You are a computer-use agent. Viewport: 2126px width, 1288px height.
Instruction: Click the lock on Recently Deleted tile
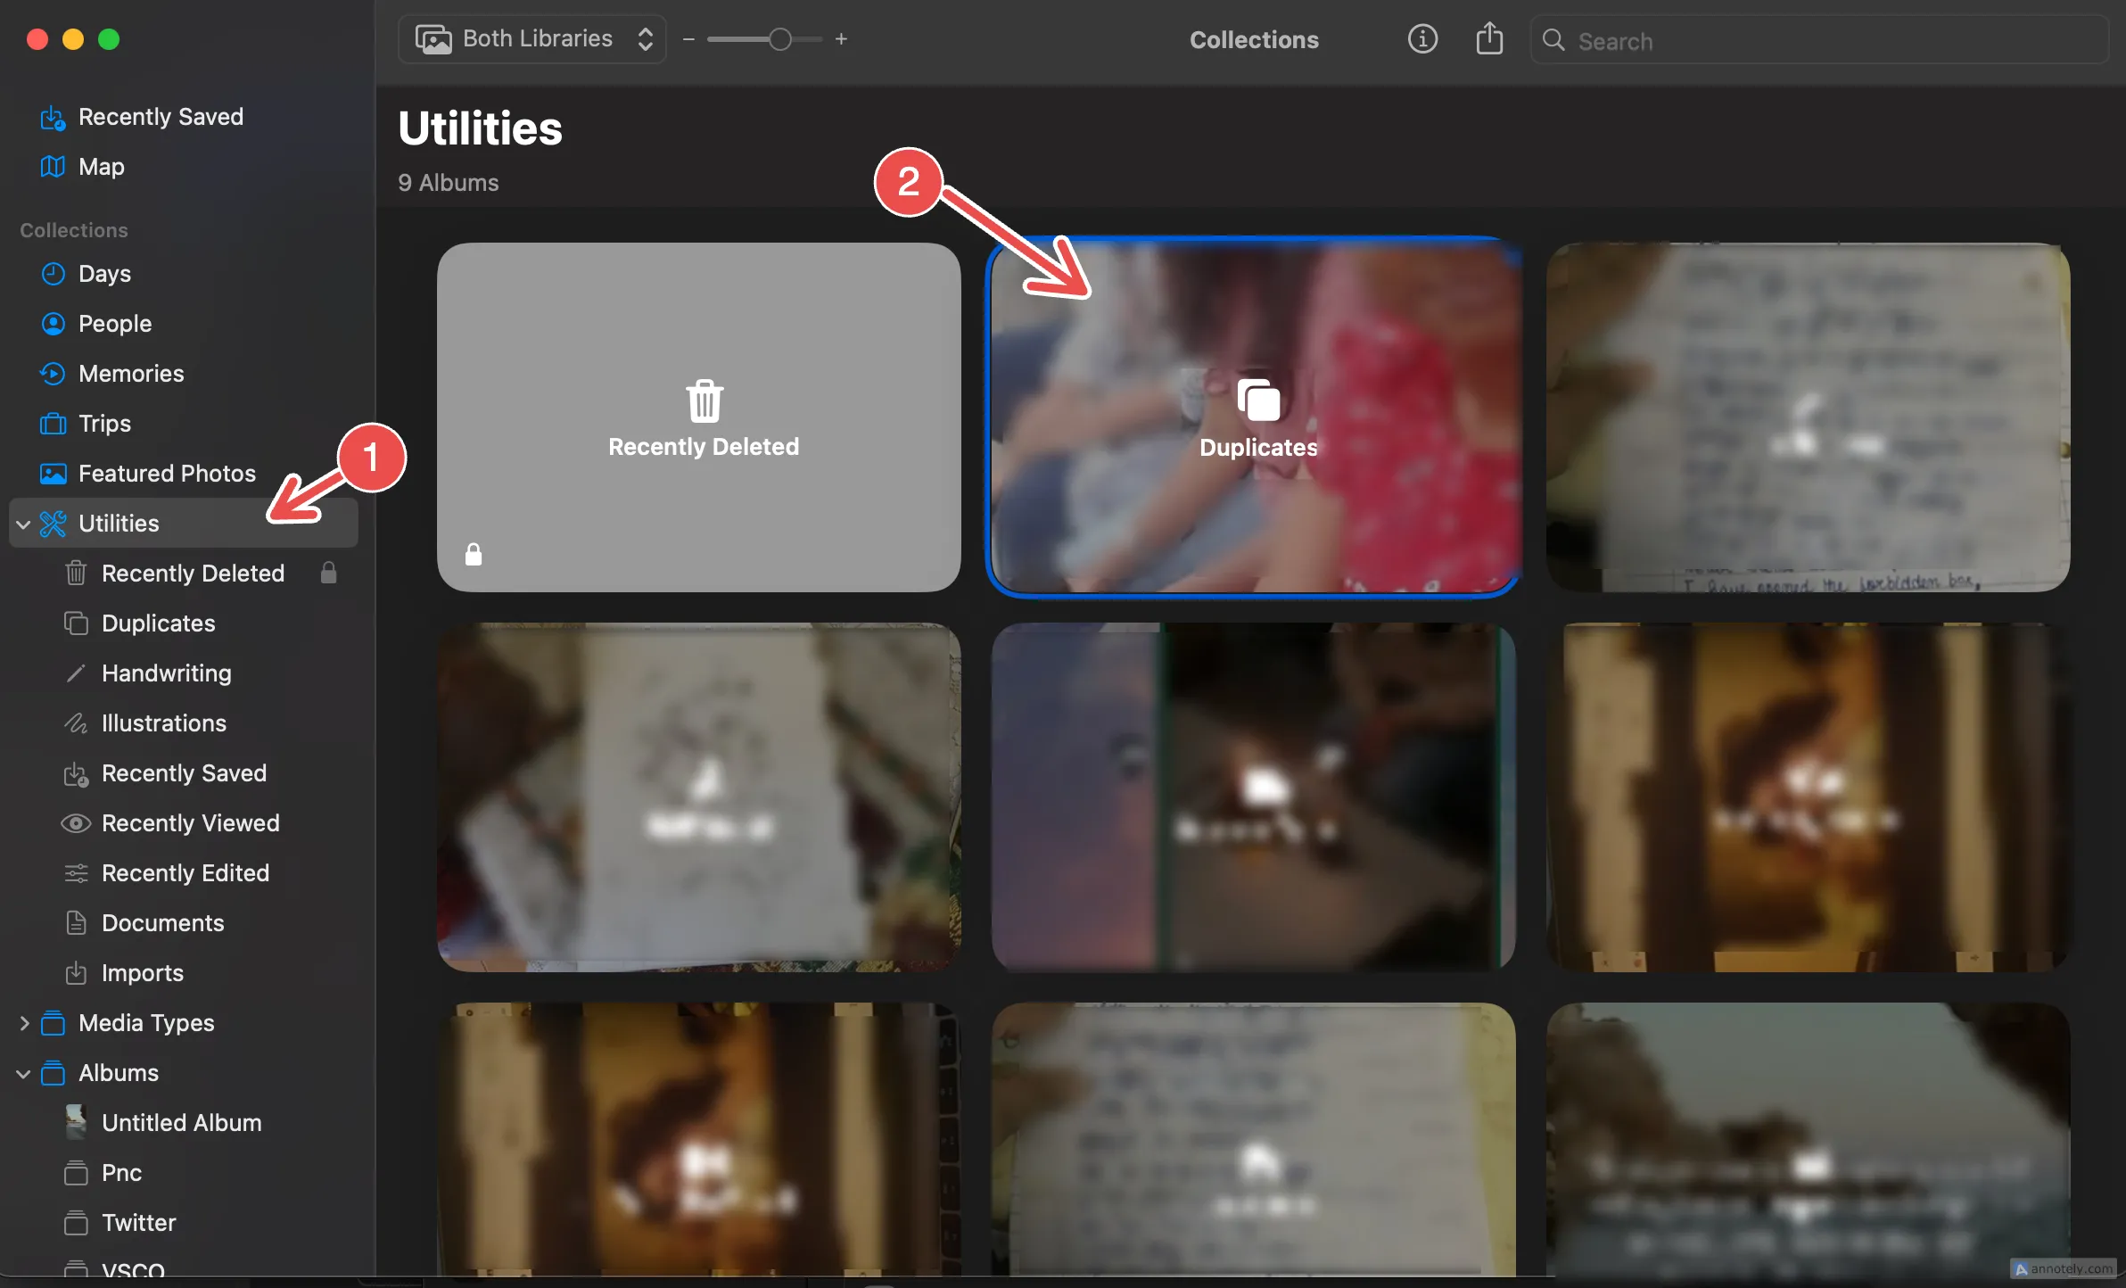coord(474,554)
